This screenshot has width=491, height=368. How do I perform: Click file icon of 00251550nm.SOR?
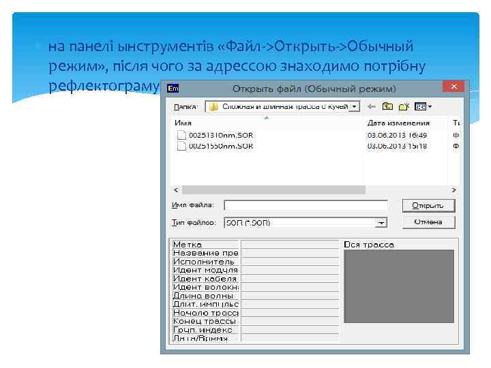coord(181,146)
